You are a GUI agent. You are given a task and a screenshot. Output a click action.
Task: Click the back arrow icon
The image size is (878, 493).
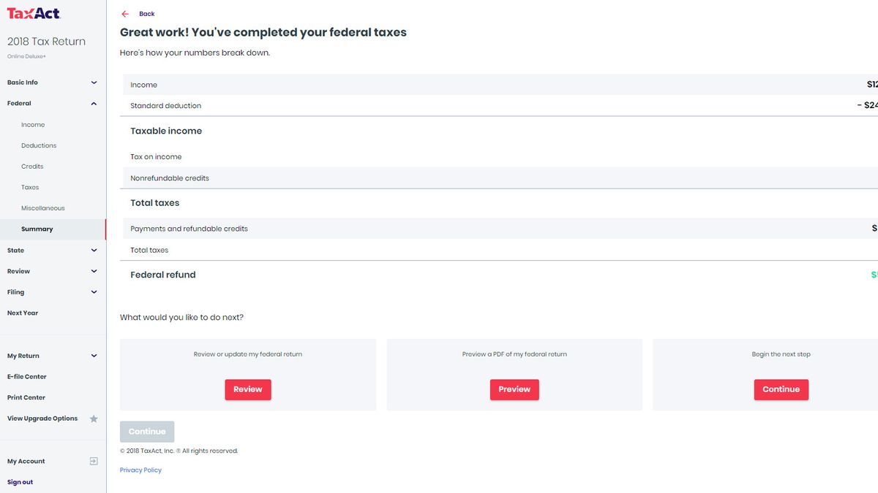tap(125, 14)
